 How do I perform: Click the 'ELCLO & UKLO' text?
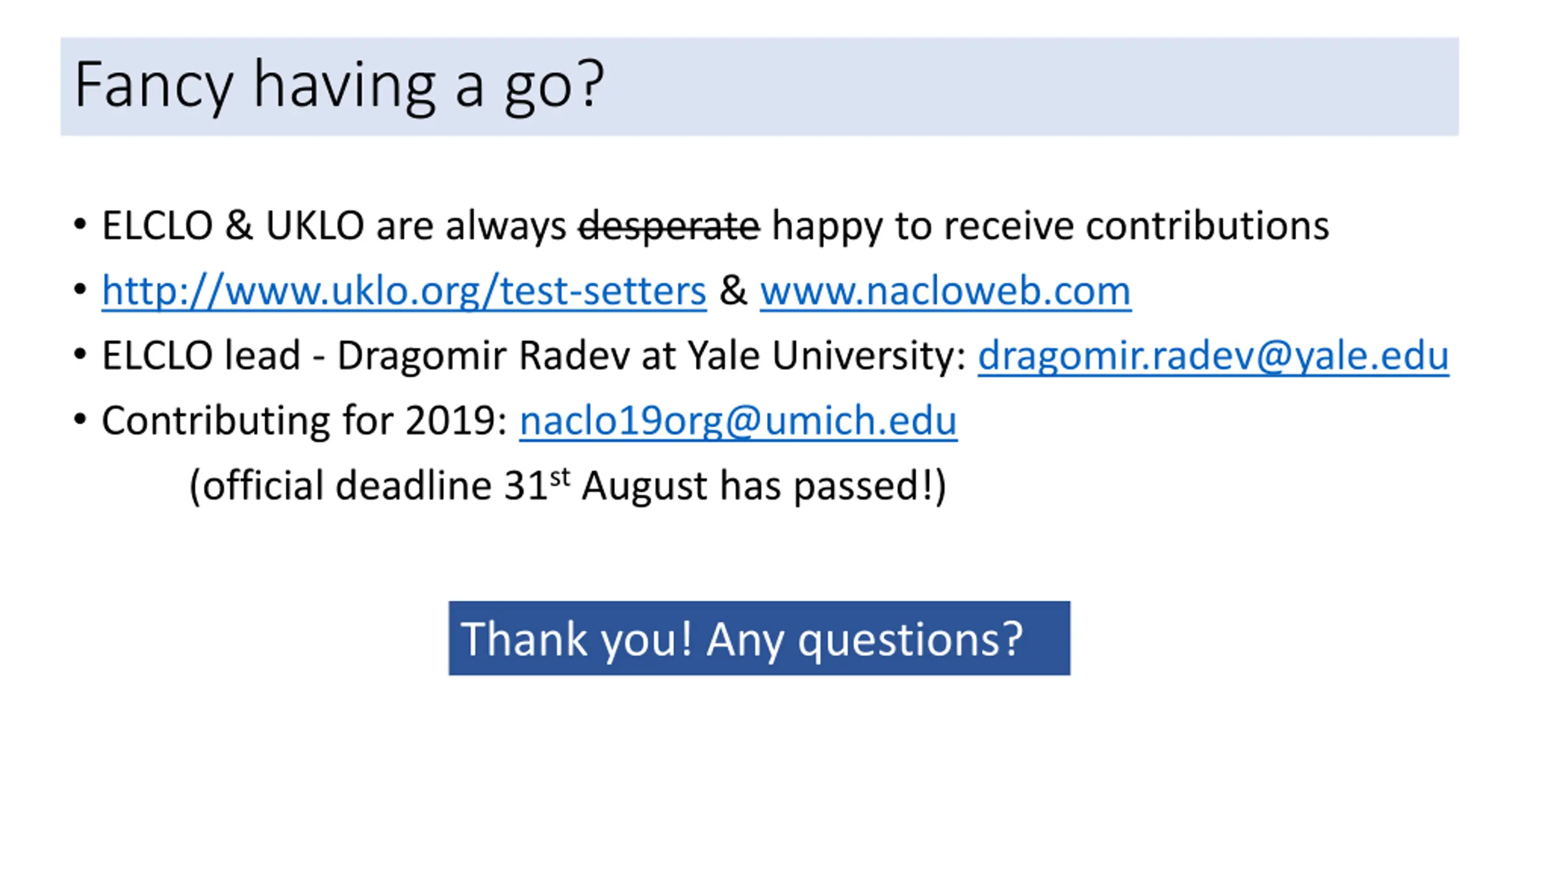click(233, 226)
